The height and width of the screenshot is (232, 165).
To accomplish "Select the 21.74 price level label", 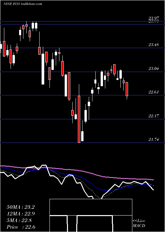I will tap(154, 140).
